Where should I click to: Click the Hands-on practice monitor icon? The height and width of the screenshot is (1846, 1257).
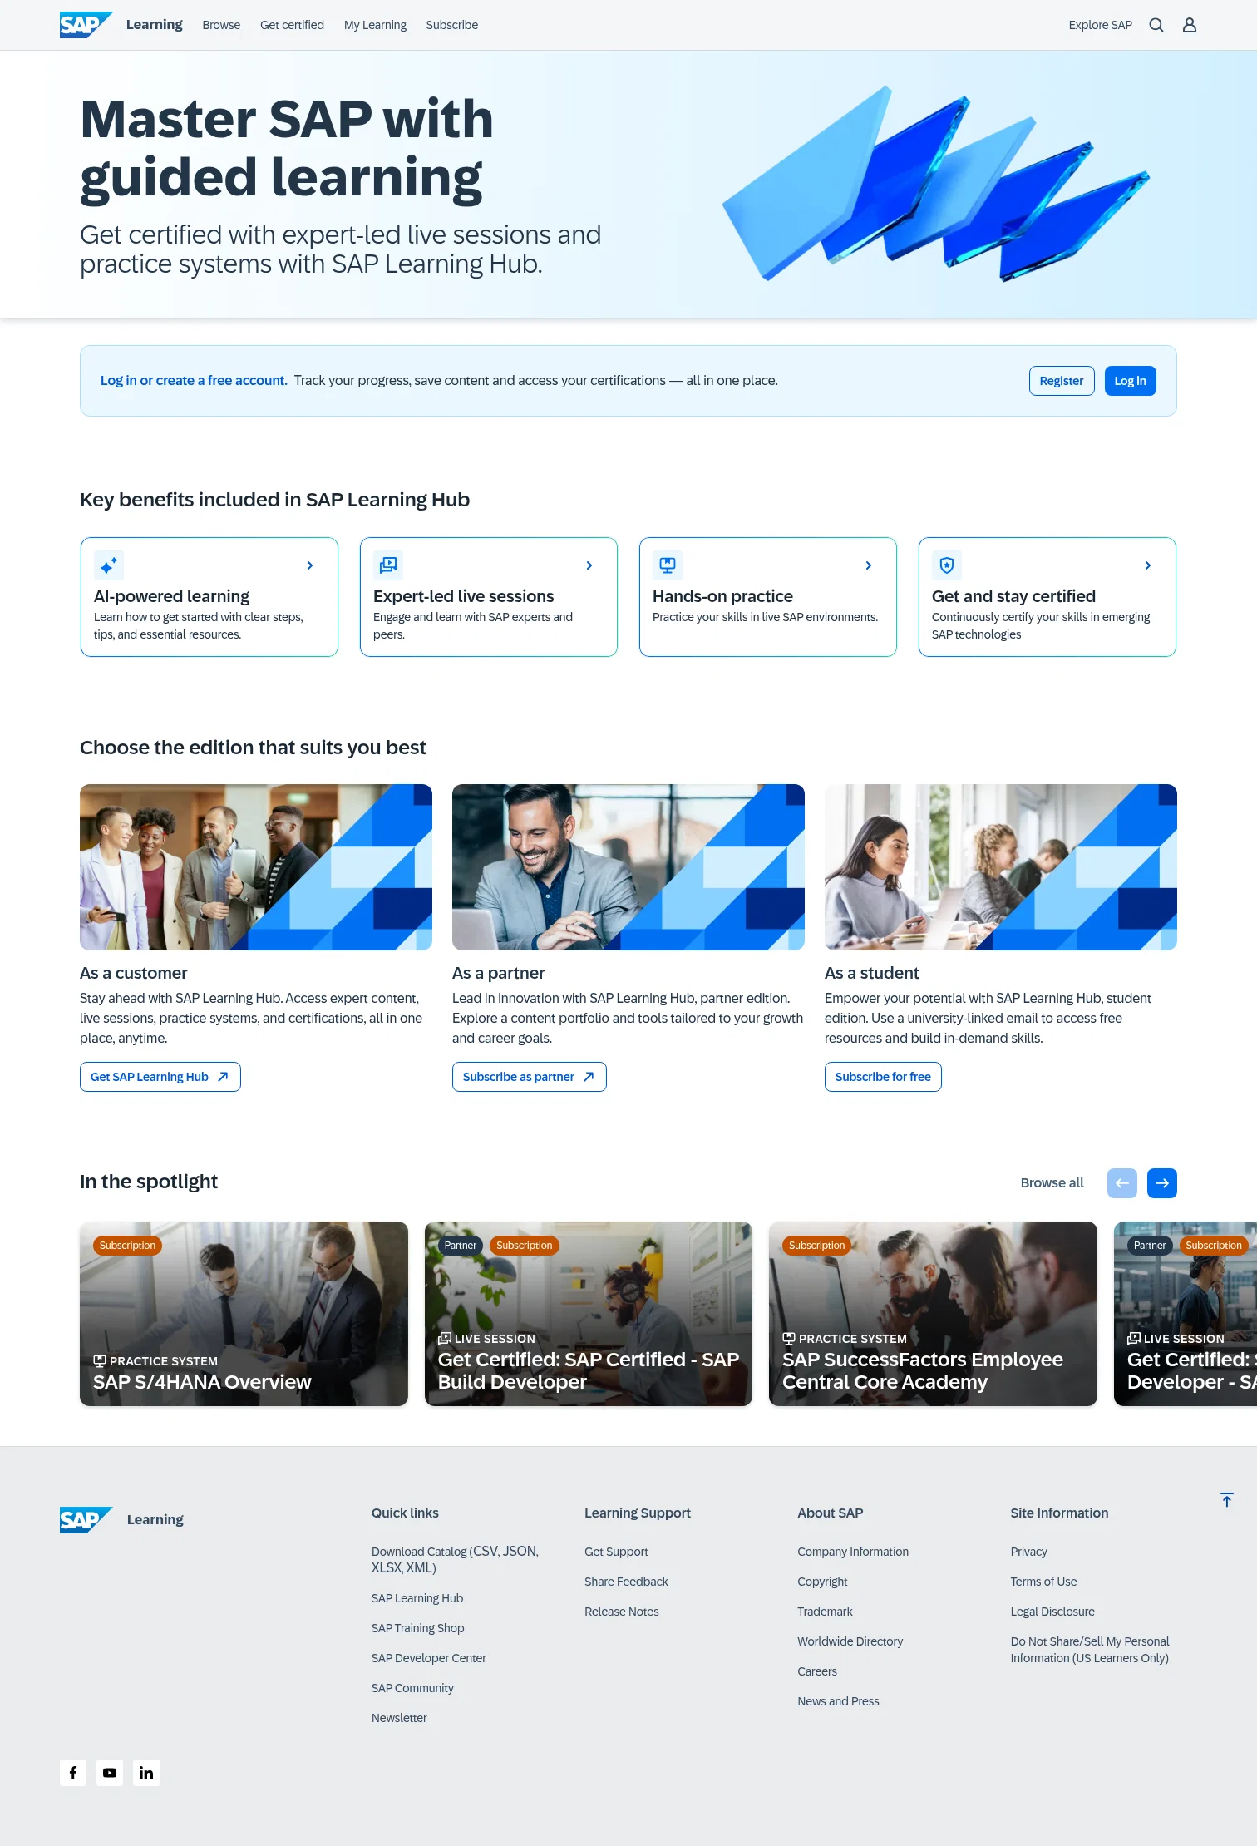pos(668,565)
